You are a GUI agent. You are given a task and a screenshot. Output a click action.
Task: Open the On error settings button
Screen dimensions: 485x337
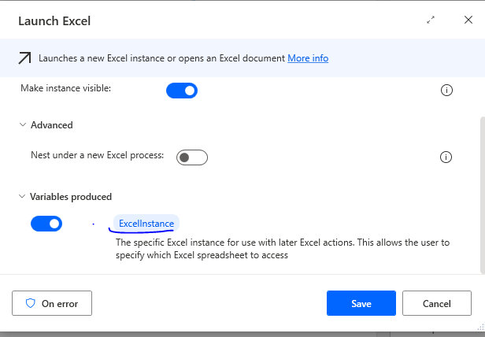point(52,303)
